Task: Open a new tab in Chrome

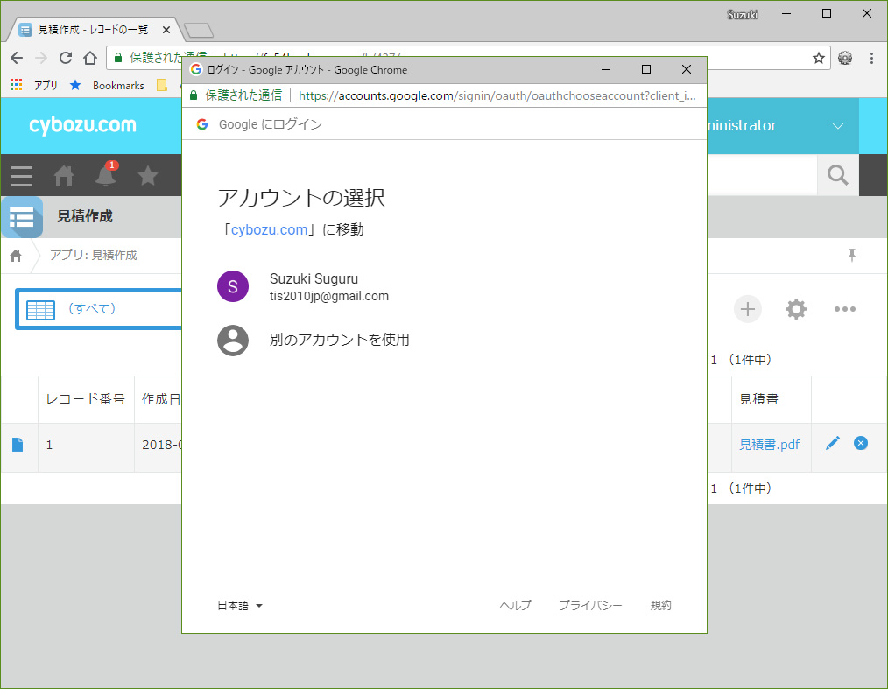Action: [199, 30]
